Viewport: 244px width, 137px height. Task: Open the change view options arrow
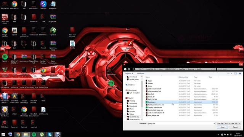[x=231, y=73]
